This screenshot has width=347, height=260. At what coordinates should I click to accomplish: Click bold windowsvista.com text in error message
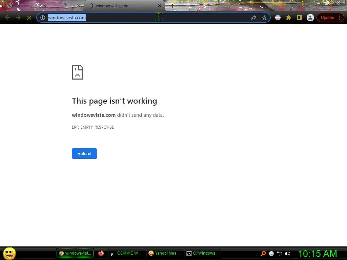94,115
